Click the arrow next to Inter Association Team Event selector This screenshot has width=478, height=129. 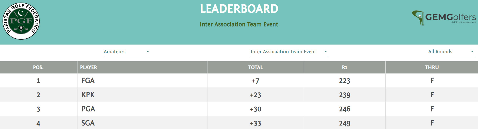click(326, 52)
